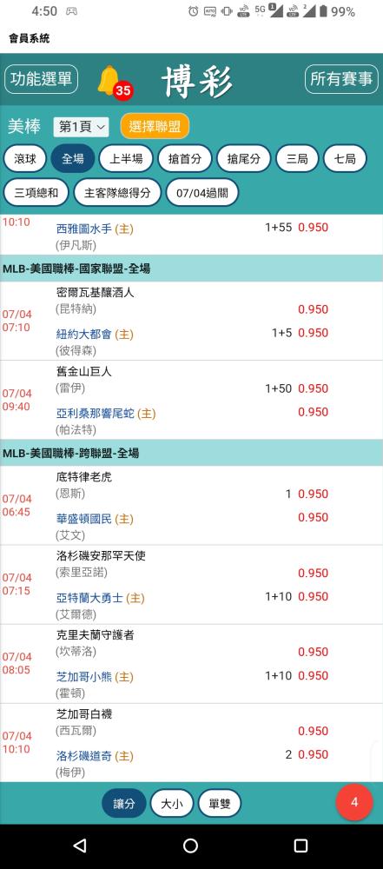Open the 功能選單 function menu
The width and height of the screenshot is (383, 869).
coord(41,79)
